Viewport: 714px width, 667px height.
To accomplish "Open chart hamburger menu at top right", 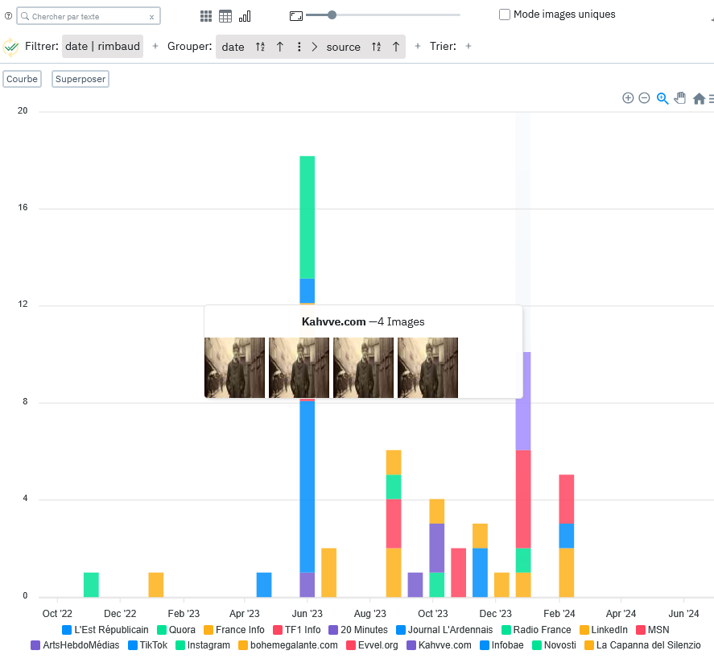I will click(x=711, y=98).
